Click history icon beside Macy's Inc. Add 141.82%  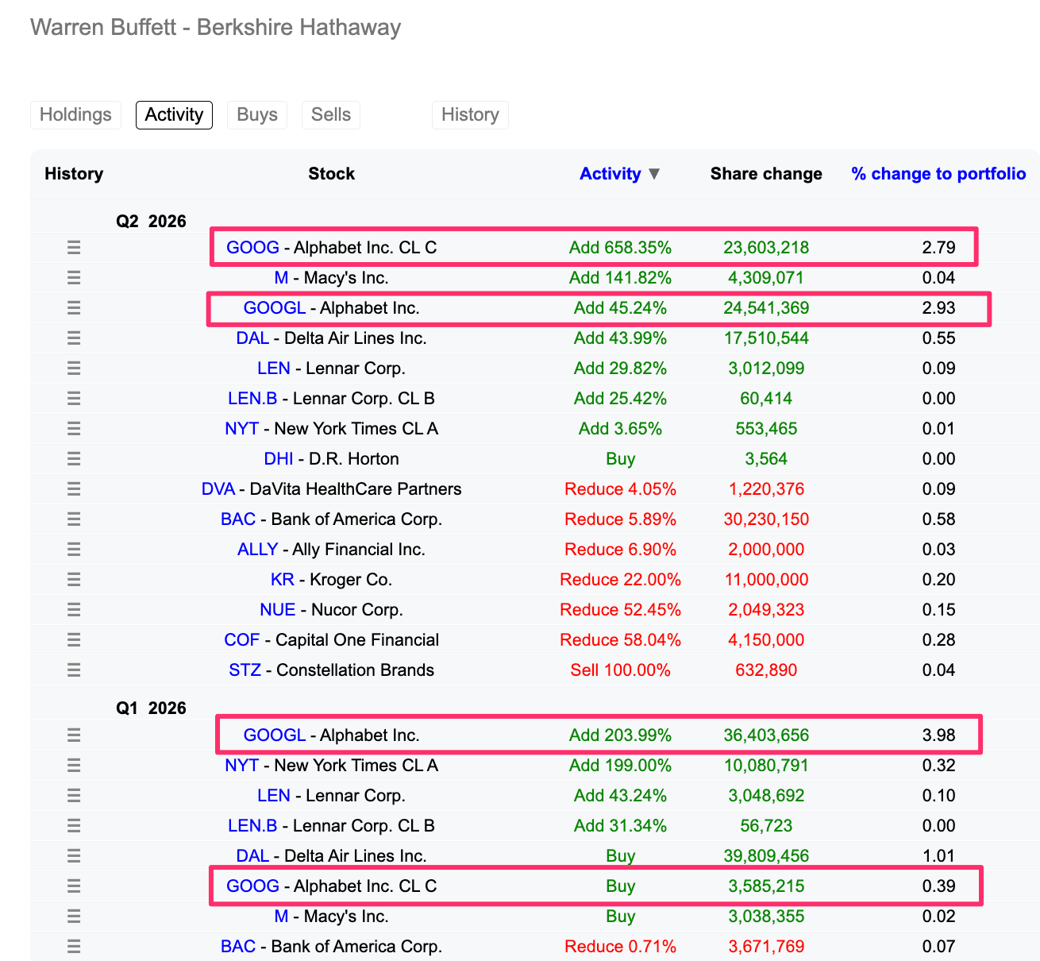click(x=74, y=278)
